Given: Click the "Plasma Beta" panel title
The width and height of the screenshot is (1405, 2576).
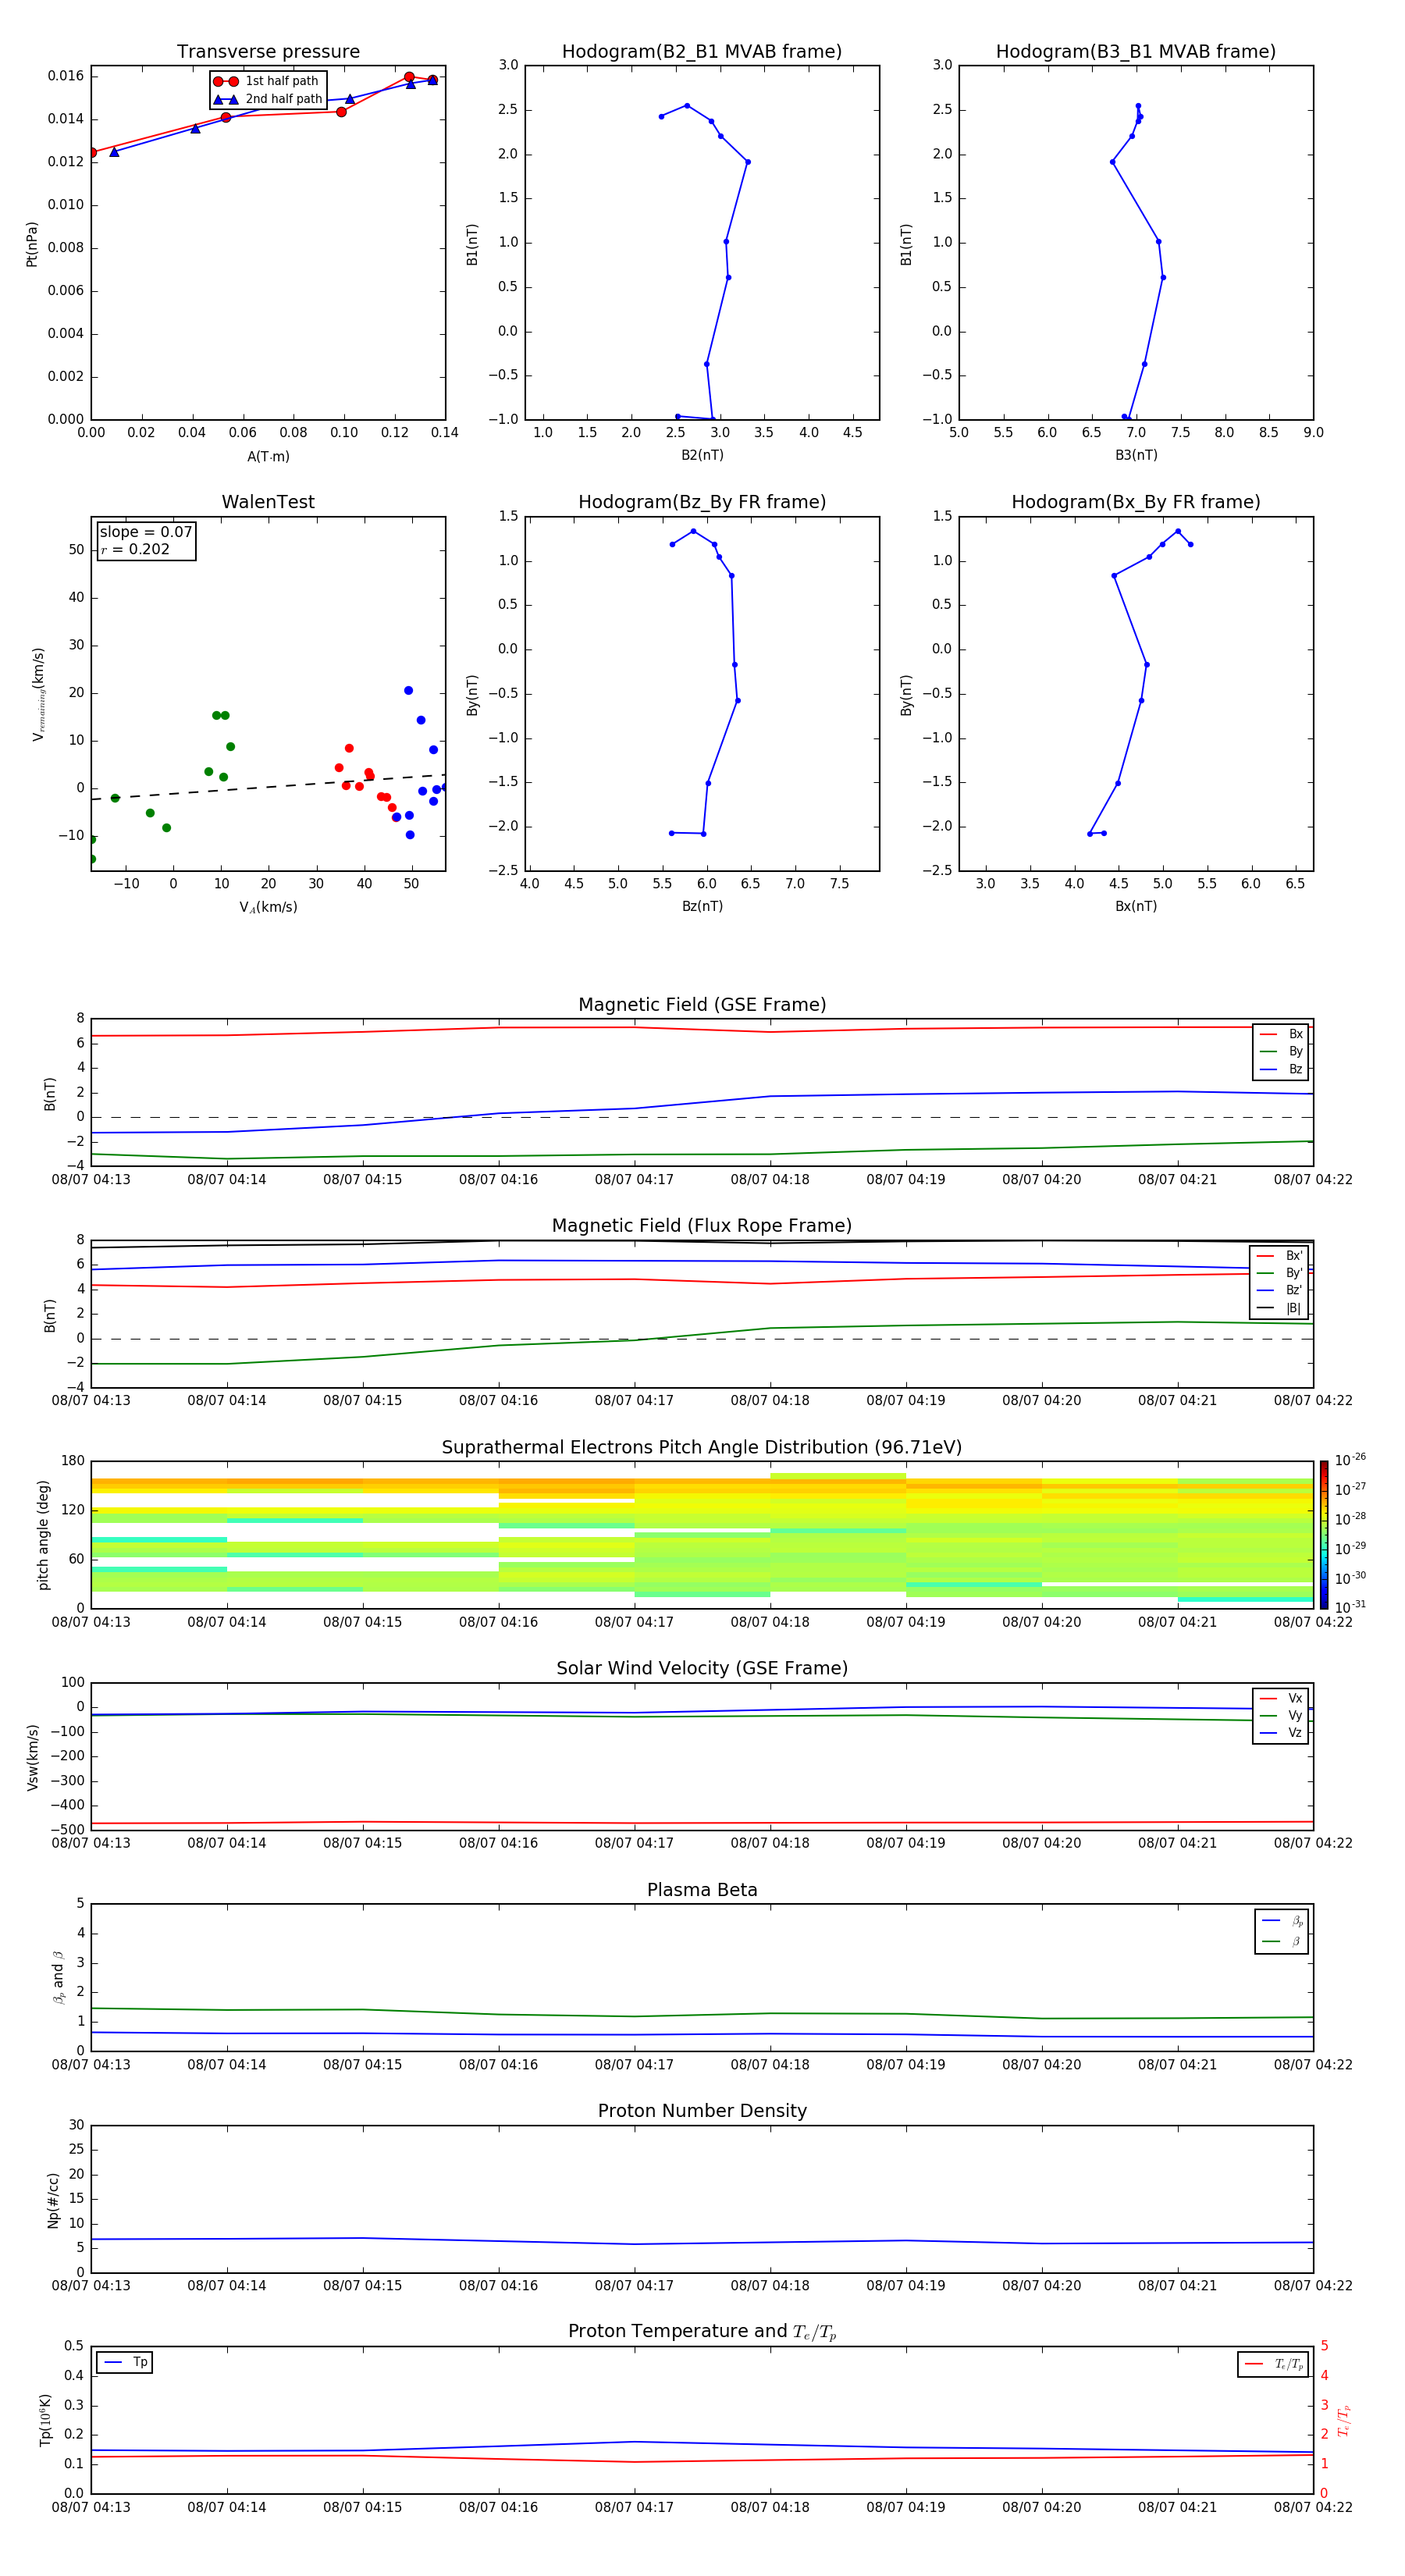Looking at the screenshot, I should [701, 1890].
